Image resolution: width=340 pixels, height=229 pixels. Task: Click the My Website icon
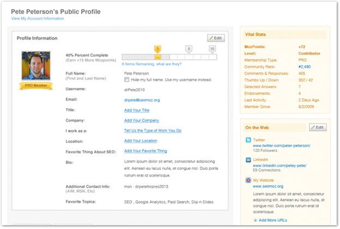click(x=248, y=180)
